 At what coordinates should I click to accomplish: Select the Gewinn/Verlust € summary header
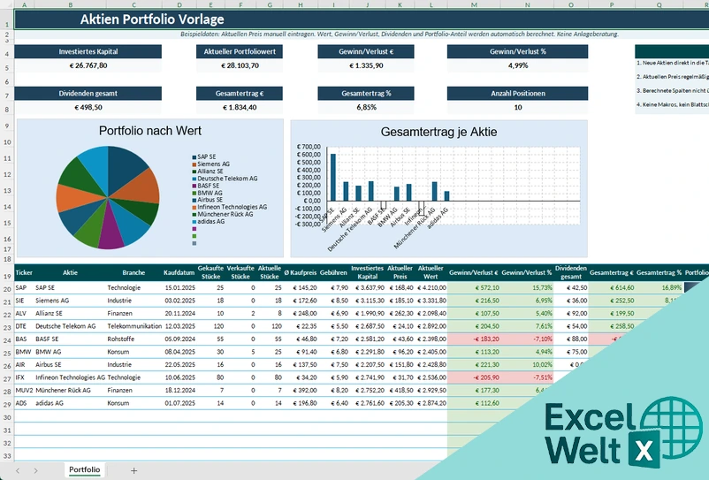366,51
